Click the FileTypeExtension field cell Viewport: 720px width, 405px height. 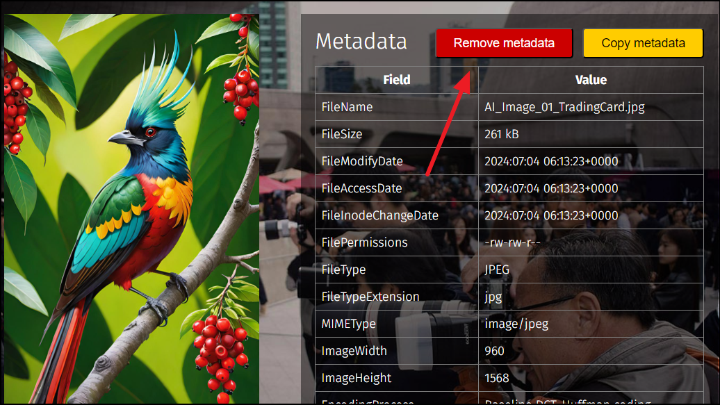pyautogui.click(x=397, y=297)
